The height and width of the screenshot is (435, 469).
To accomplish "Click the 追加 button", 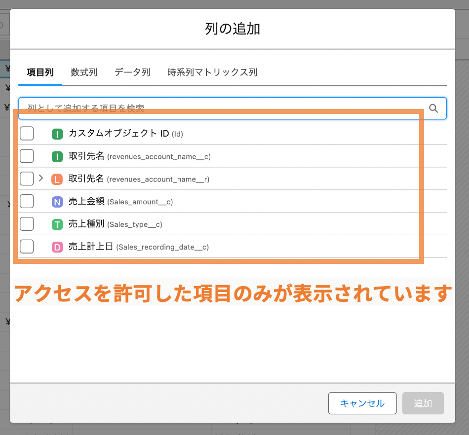I will coord(423,403).
